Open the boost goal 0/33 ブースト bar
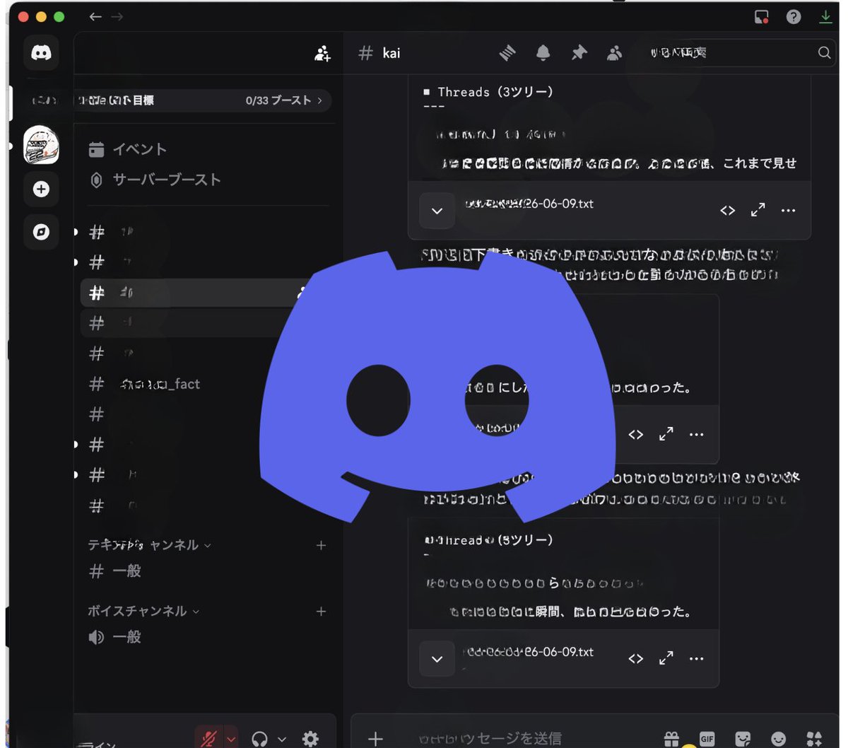848x748 pixels. click(202, 100)
